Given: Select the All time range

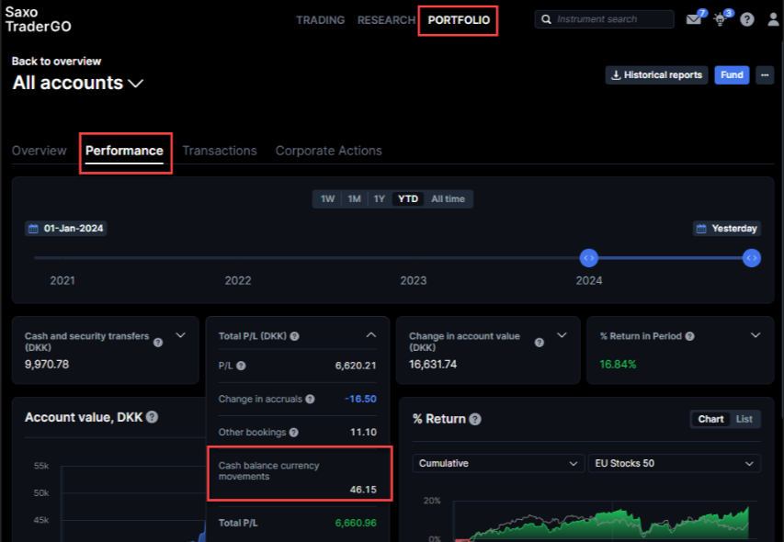Looking at the screenshot, I should [448, 198].
